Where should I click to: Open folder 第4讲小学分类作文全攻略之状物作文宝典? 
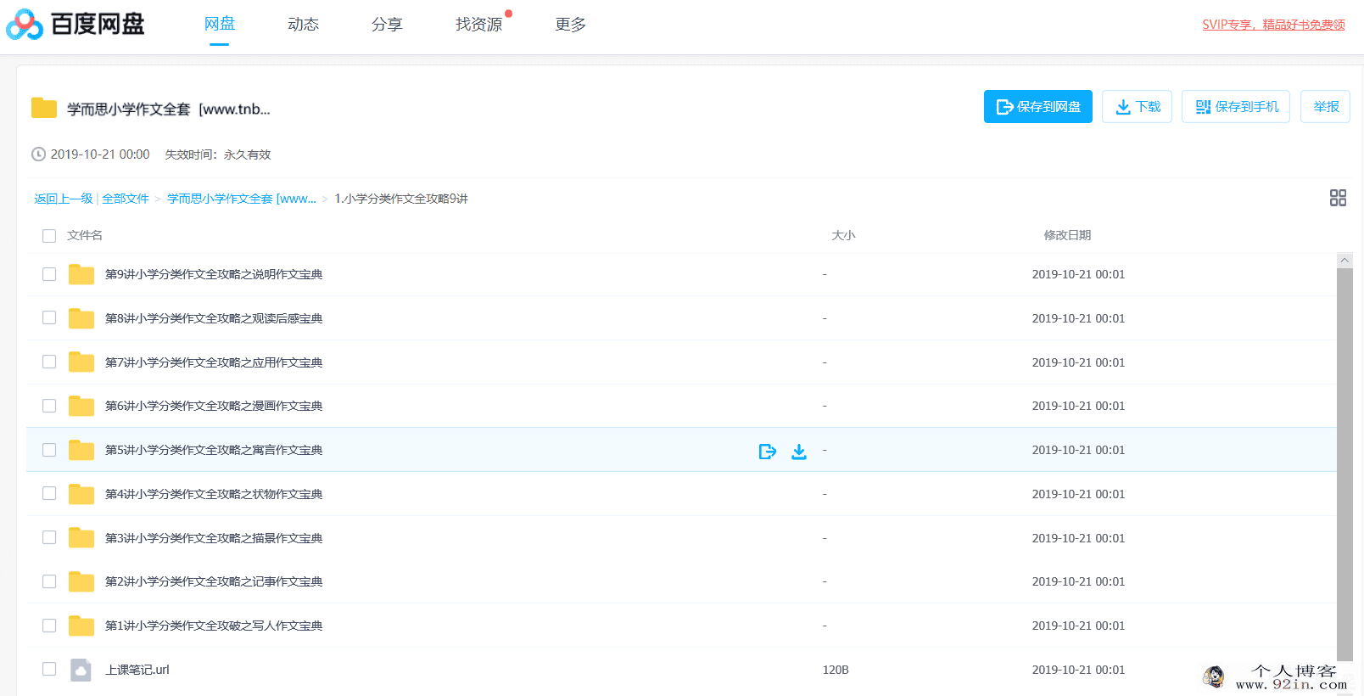point(214,494)
